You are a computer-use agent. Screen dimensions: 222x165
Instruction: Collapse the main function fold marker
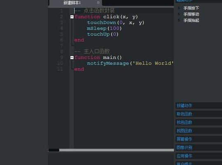point(72,58)
